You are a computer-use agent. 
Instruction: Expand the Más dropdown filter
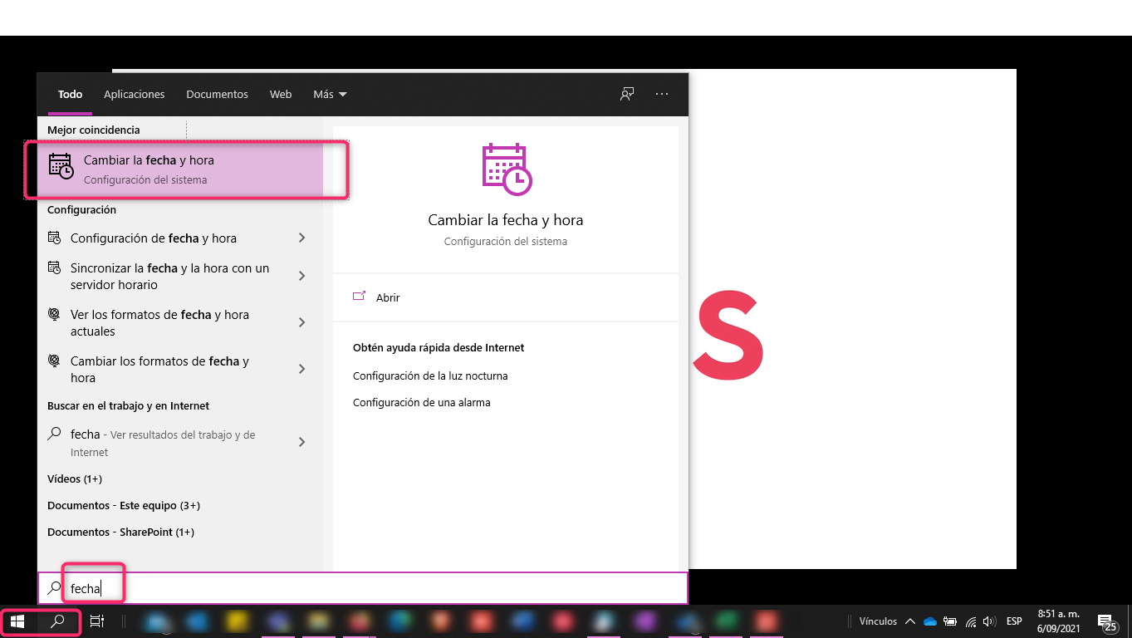(330, 94)
